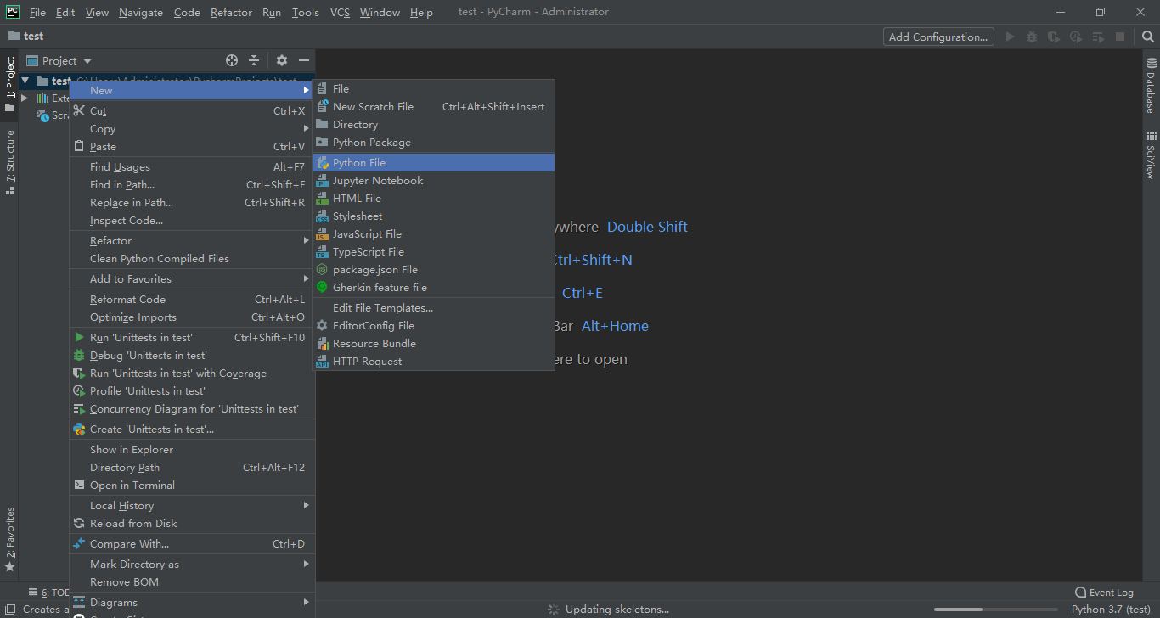Click the Run toolbar play icon

(1010, 37)
